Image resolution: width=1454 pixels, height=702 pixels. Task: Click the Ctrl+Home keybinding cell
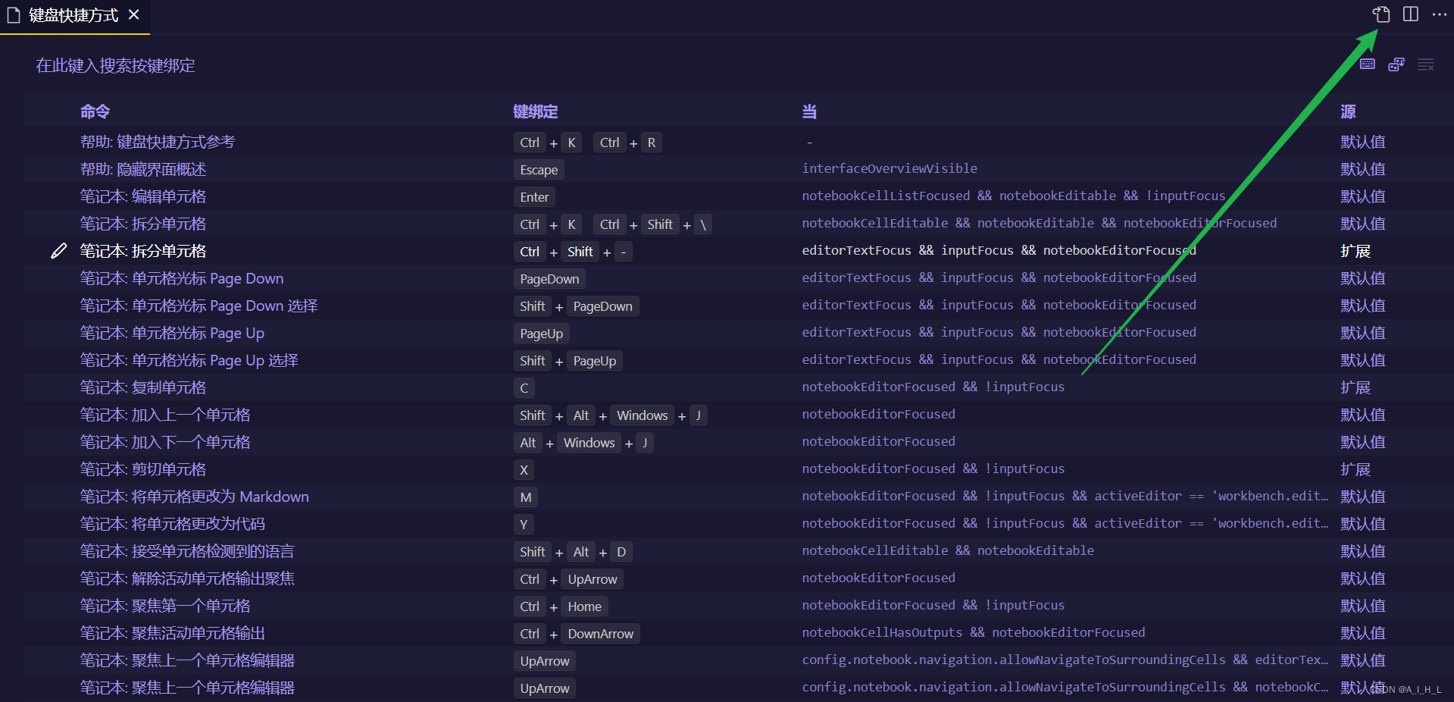pos(561,606)
